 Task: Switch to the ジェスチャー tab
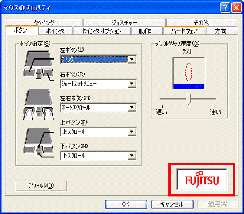[x=124, y=22]
